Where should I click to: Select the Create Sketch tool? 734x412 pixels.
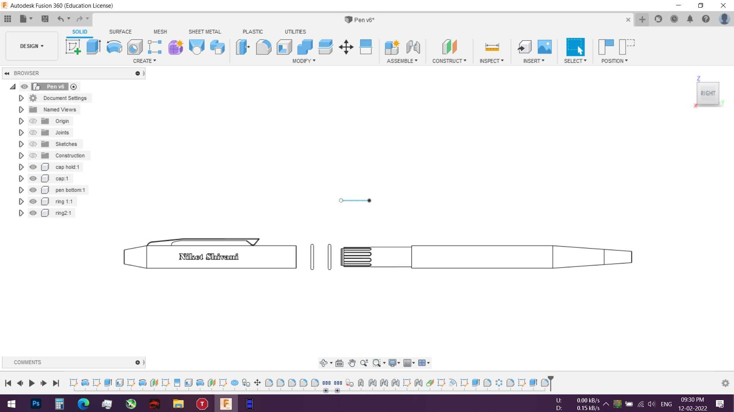tap(73, 47)
